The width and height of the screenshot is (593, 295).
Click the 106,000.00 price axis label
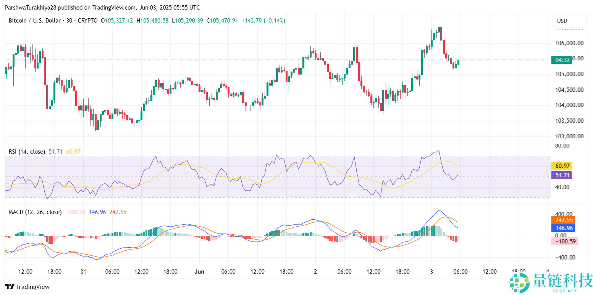[569, 43]
